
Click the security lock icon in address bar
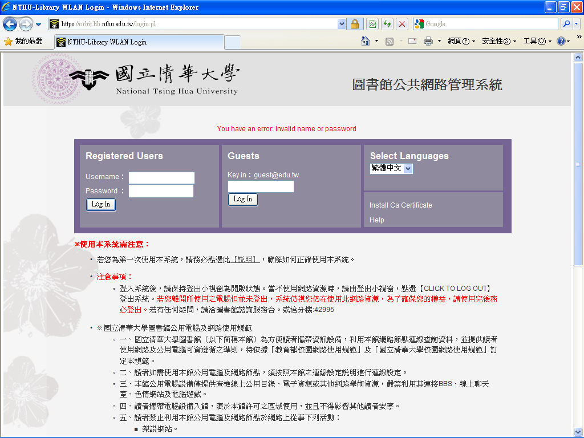click(x=355, y=24)
